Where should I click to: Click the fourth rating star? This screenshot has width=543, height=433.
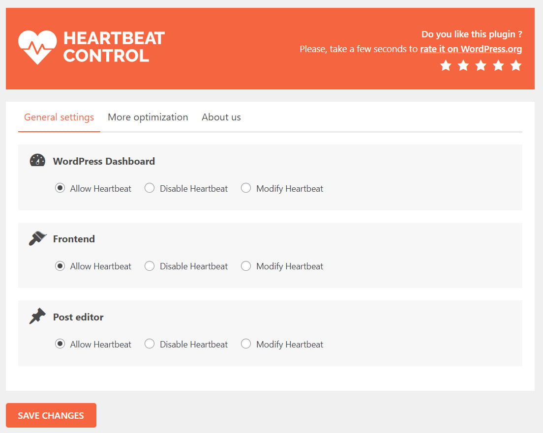click(498, 65)
